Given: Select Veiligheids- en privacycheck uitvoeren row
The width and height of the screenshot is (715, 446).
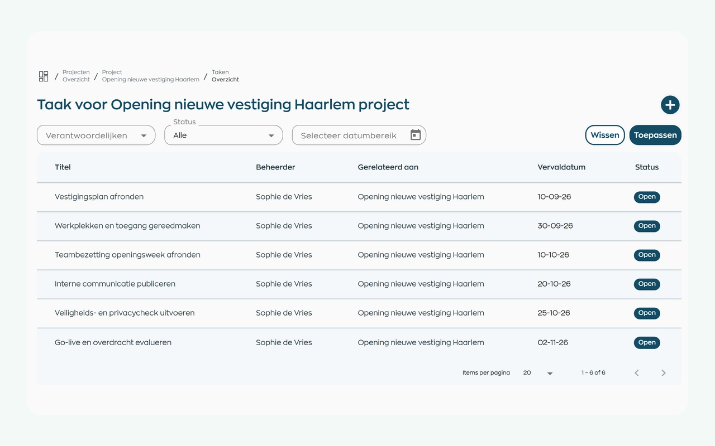Looking at the screenshot, I should pos(359,313).
